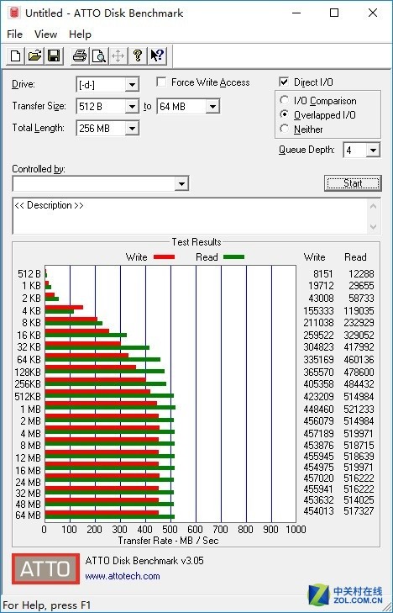
Task: Save results with the floppy disk icon
Action: click(54, 55)
